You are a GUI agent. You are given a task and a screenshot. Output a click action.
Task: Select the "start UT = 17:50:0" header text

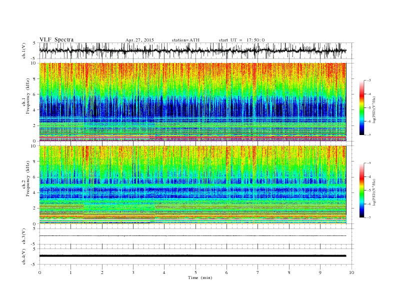click(x=241, y=40)
